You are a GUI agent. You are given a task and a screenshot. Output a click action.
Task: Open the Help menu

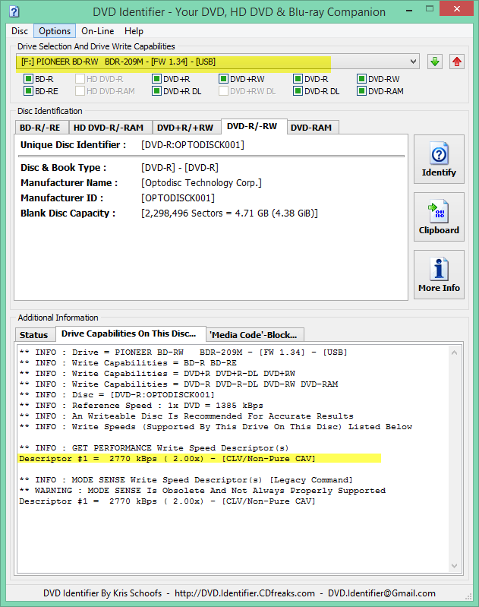134,31
